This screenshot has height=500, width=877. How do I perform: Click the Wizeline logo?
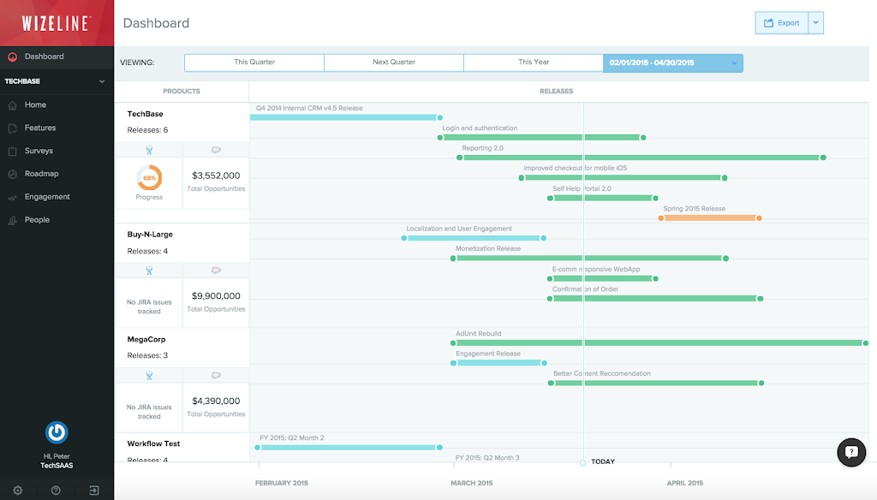pos(56,23)
